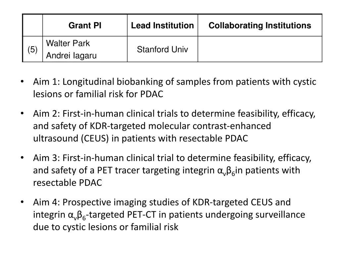Click the Aim 1 bullet point marker
The height and width of the screenshot is (254, 339).
tap(22, 82)
